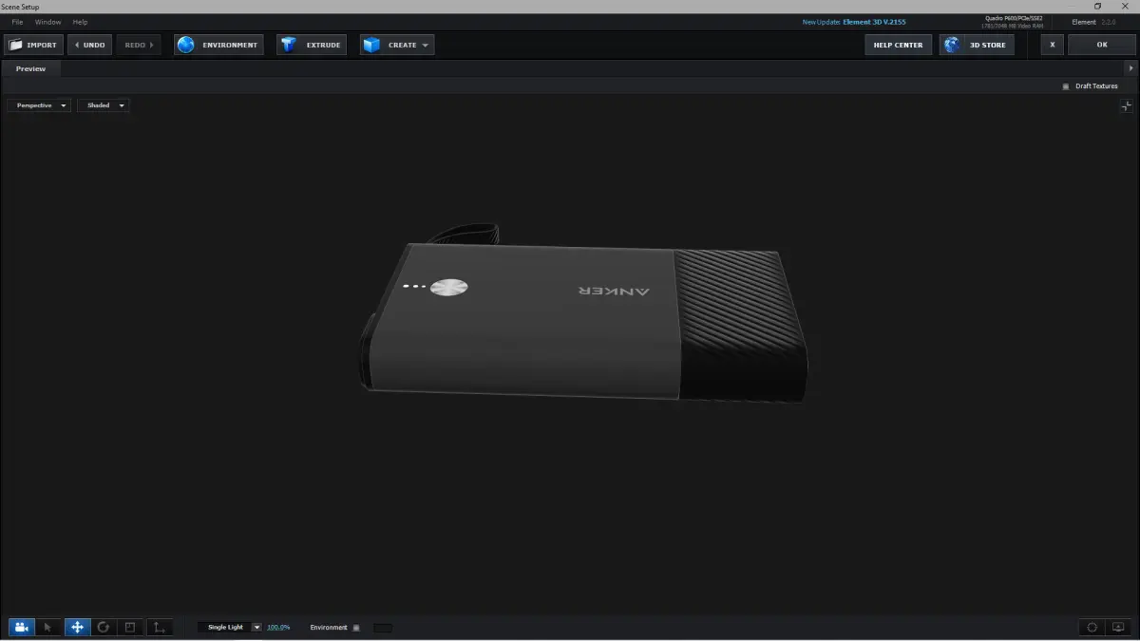Click the 100.0% brightness value

278,627
